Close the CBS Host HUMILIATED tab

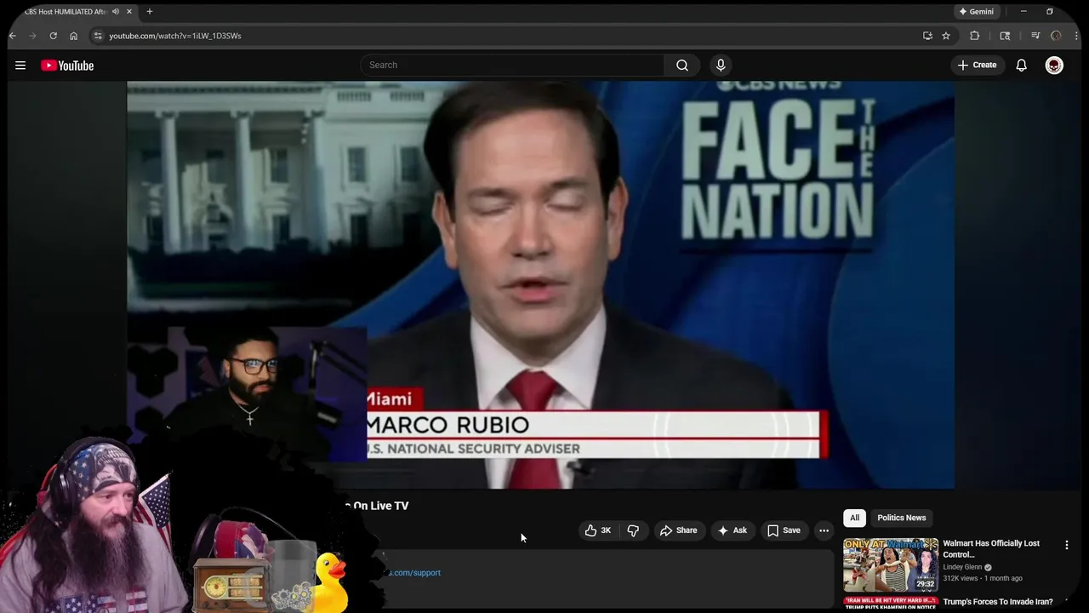point(129,12)
